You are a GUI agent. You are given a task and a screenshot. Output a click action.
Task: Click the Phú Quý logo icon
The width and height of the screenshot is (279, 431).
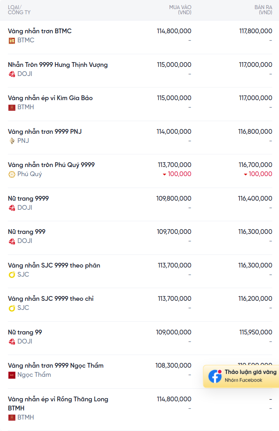tap(12, 175)
